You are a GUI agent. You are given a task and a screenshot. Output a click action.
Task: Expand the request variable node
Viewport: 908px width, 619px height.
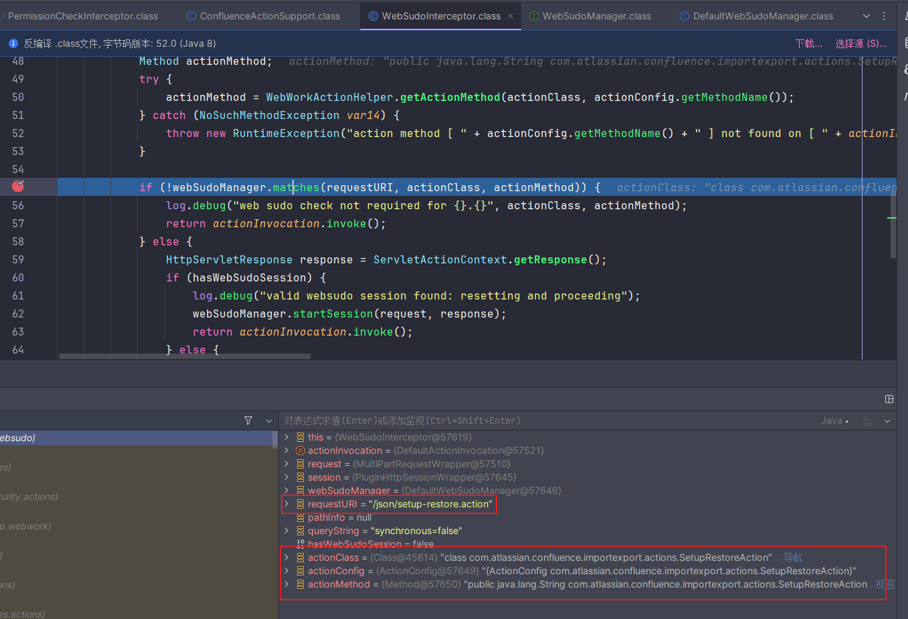[286, 464]
